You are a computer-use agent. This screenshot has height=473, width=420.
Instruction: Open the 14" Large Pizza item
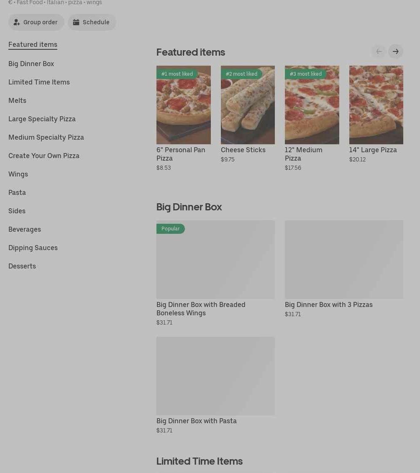pyautogui.click(x=376, y=105)
